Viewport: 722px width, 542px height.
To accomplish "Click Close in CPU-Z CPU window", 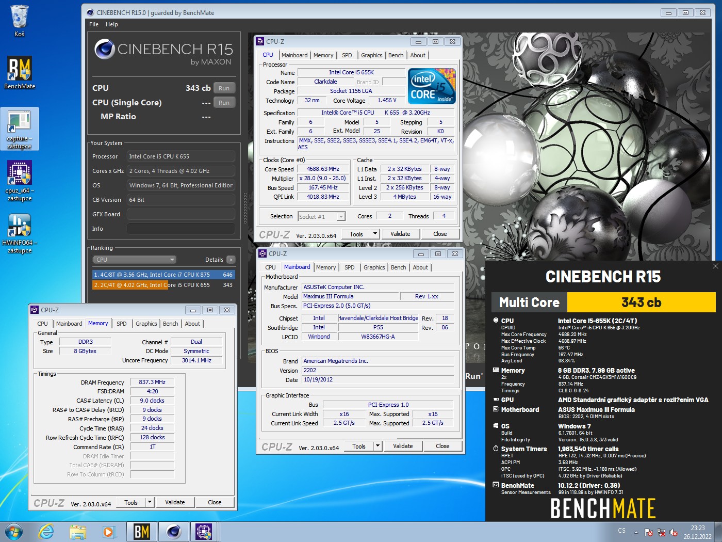I will point(440,234).
